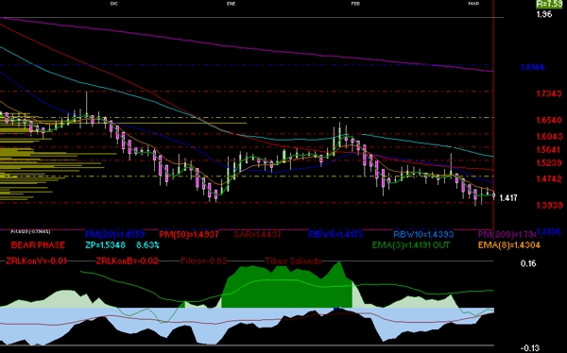The image size is (567, 353).
Task: Click the ZRLKonV=-0.01 readout
Action: [36, 261]
